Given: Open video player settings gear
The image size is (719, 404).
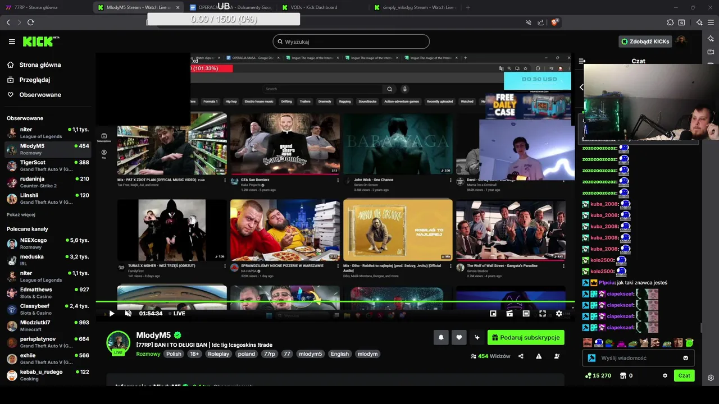Looking at the screenshot, I should (559, 314).
